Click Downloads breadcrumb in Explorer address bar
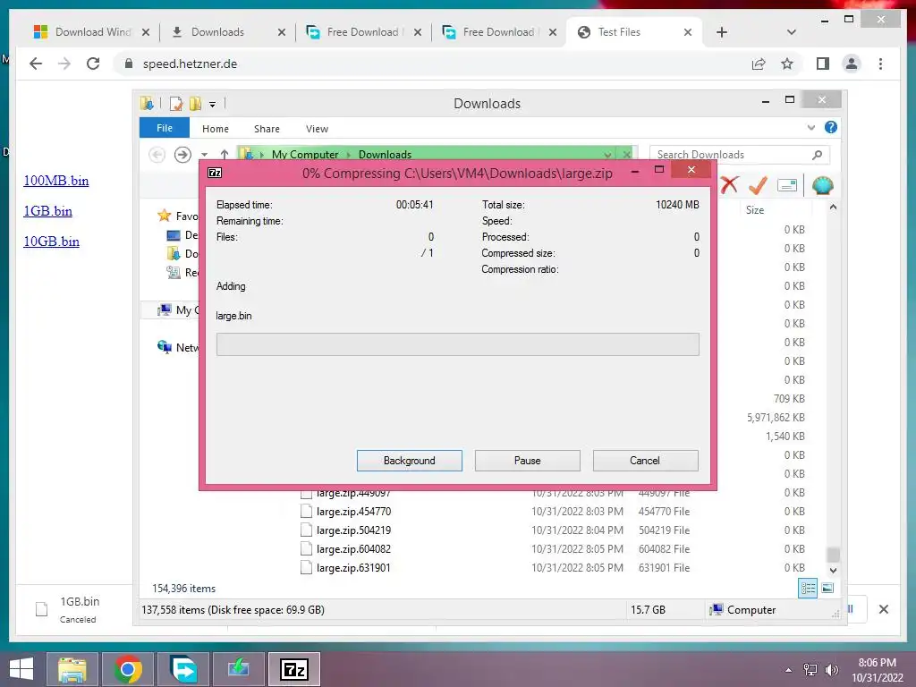916x687 pixels. tap(385, 155)
